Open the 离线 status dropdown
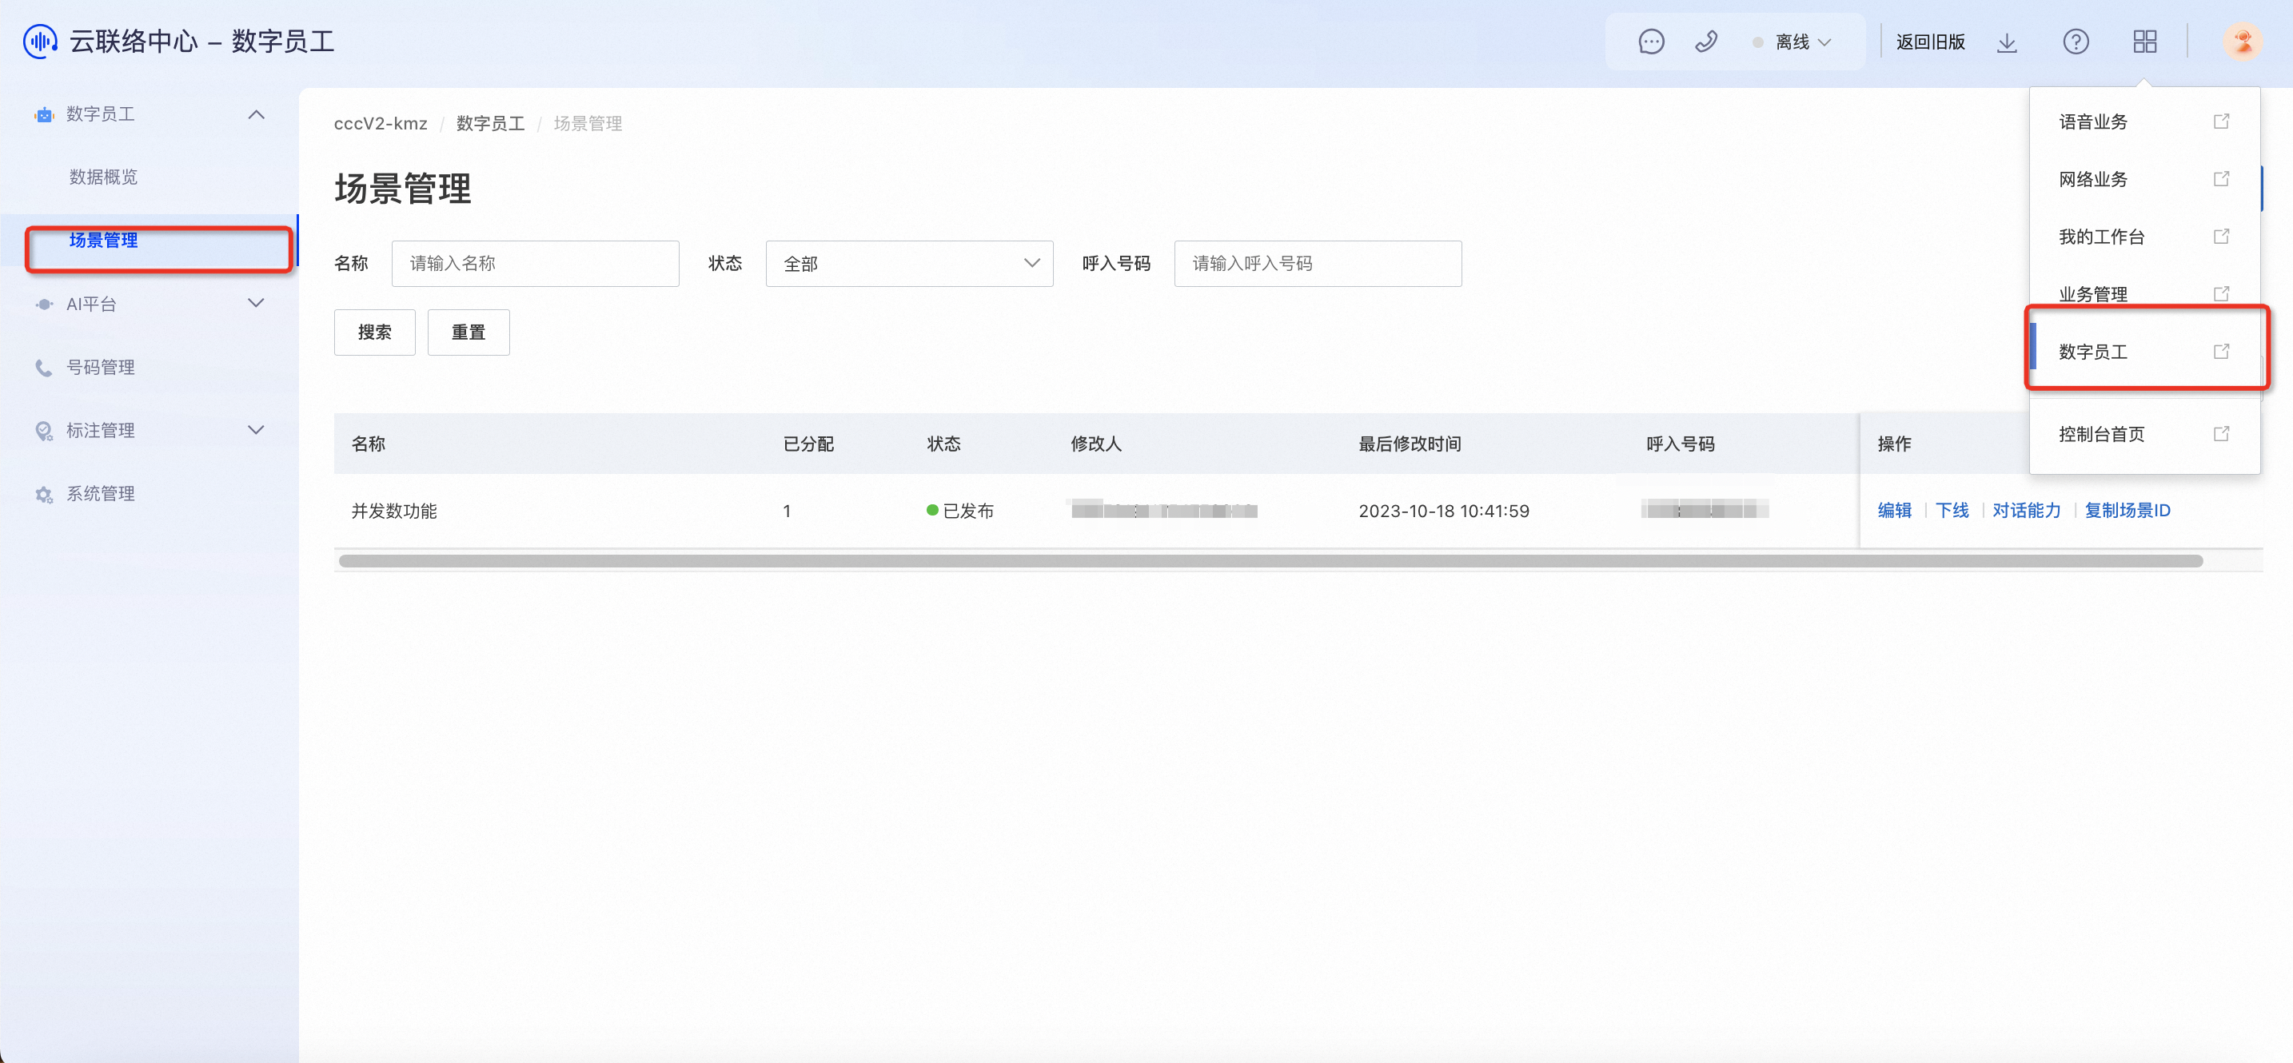This screenshot has height=1063, width=2293. (1793, 42)
